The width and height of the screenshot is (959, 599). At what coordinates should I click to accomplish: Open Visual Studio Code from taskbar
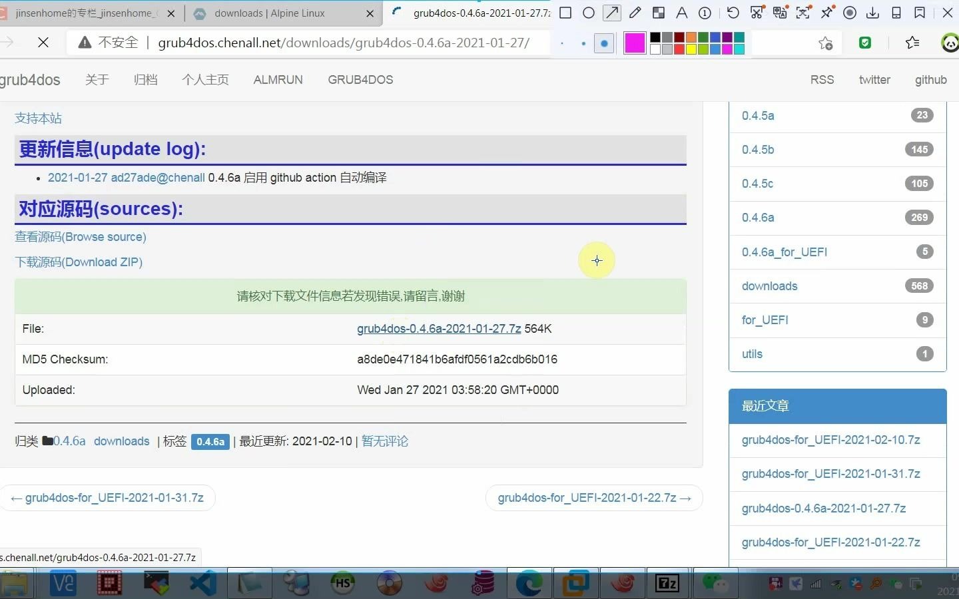(203, 584)
